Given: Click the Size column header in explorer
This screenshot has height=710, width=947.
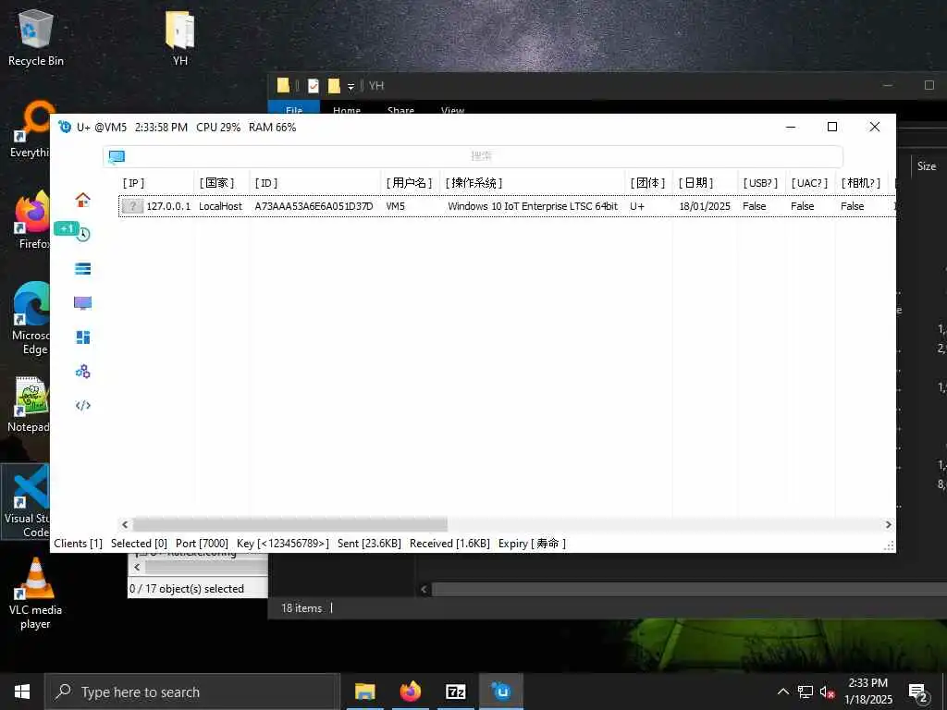Looking at the screenshot, I should point(927,166).
